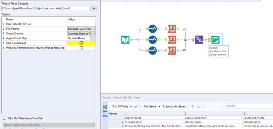273x129 pixels.
Task: Uncheck the Skip Field Names checkbox
Action: point(81,43)
